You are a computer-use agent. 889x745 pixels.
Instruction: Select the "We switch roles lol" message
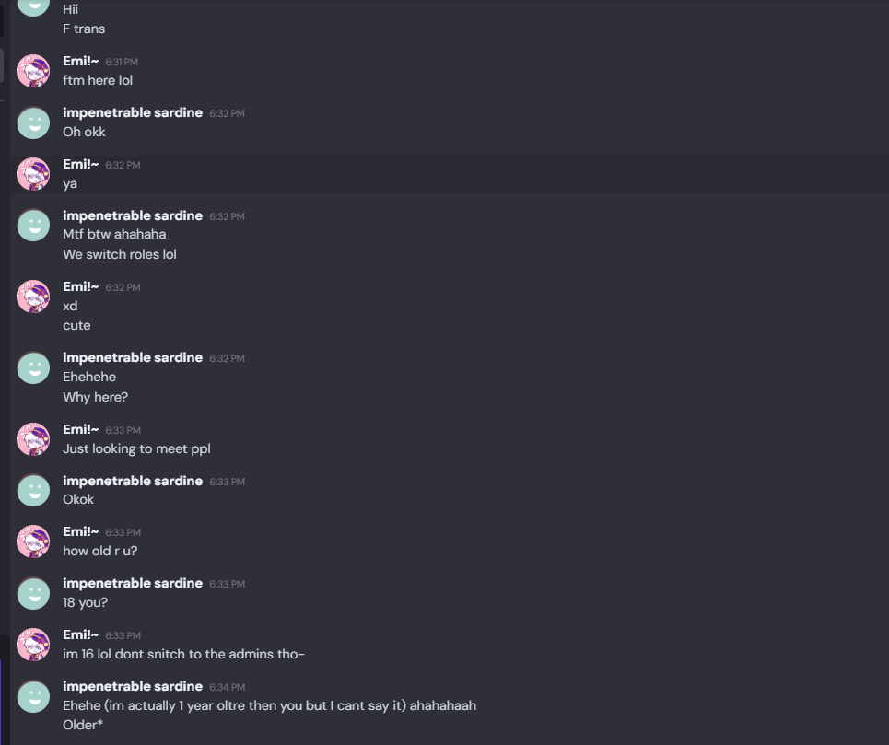(x=120, y=254)
